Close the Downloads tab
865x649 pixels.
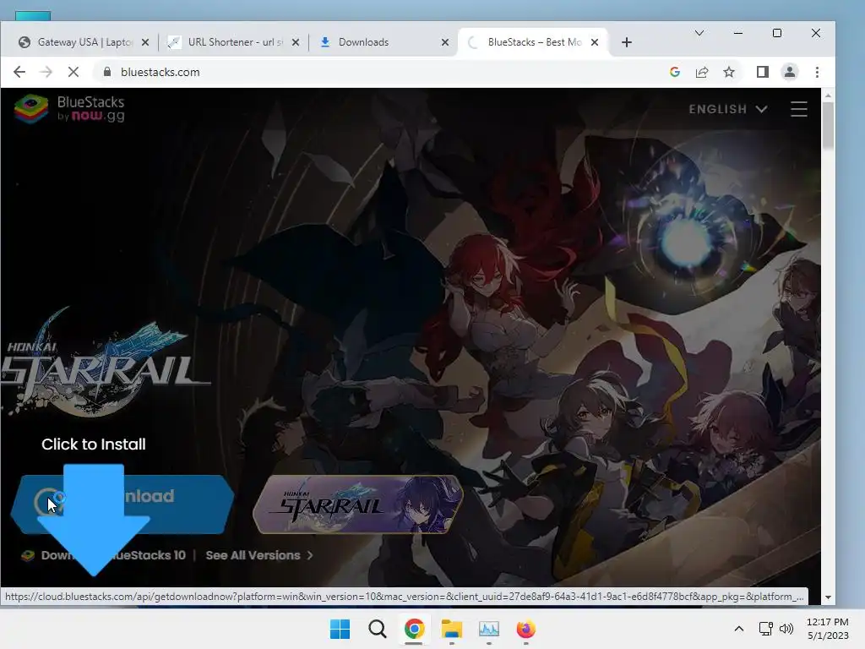pos(445,42)
